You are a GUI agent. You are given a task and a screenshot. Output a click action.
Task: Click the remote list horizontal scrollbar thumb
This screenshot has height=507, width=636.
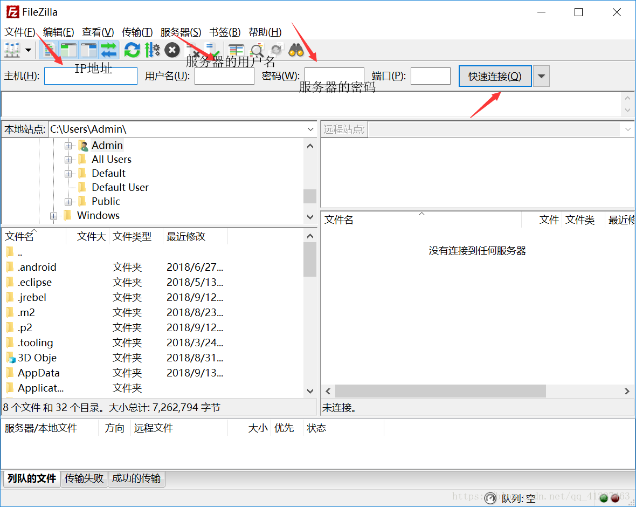click(x=440, y=392)
